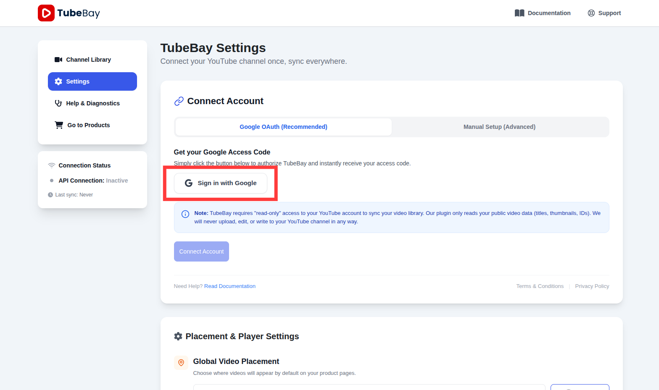Click the link icon next to Connect Account
The width and height of the screenshot is (659, 390).
point(179,101)
